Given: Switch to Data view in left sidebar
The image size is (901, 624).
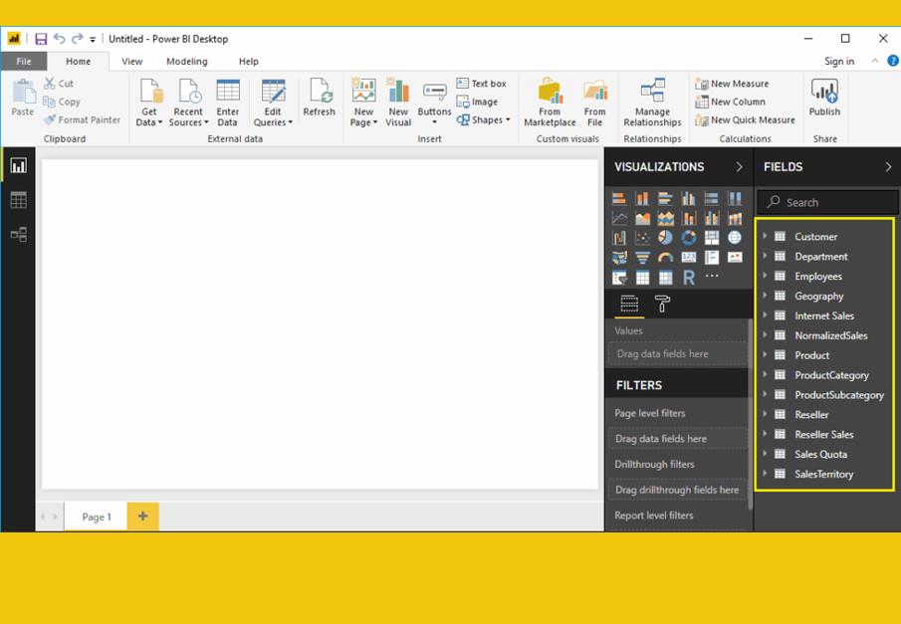Looking at the screenshot, I should (x=18, y=200).
